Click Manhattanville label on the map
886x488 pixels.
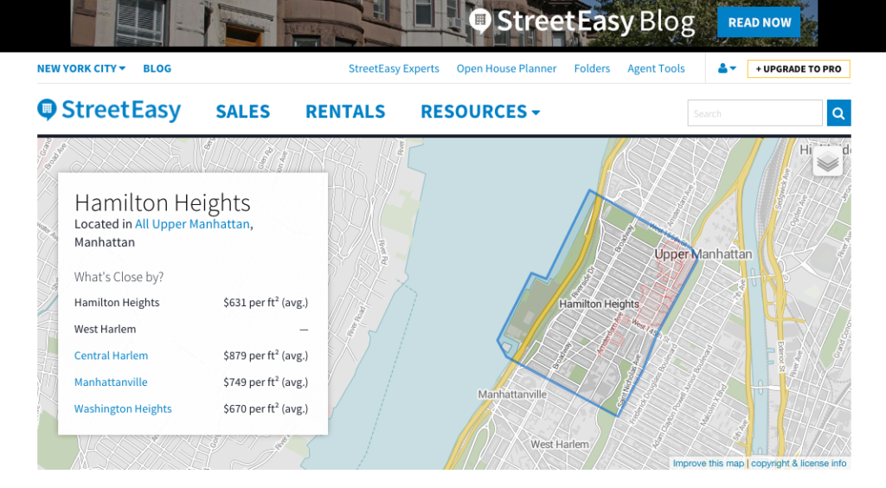pyautogui.click(x=512, y=395)
